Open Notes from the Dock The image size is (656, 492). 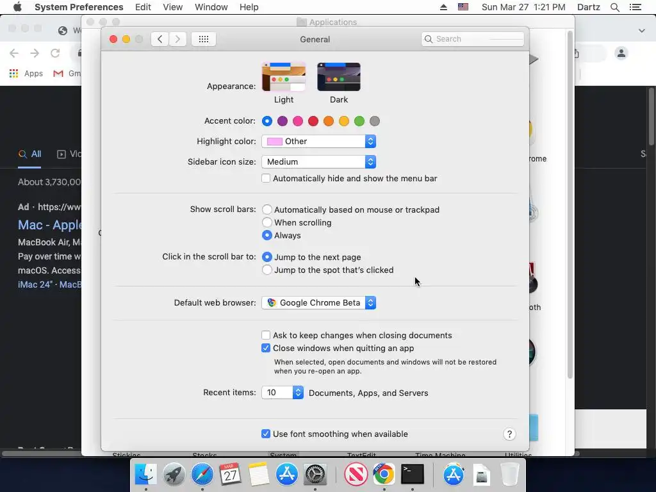click(259, 475)
